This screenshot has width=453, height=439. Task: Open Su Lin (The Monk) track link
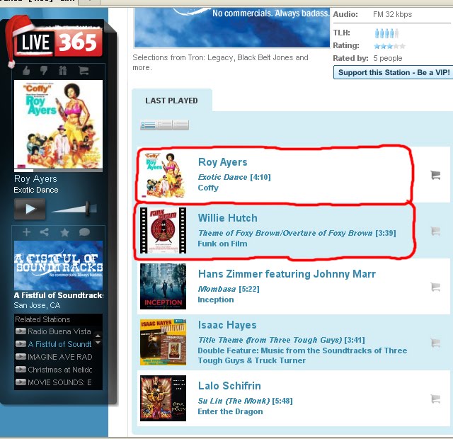click(234, 401)
